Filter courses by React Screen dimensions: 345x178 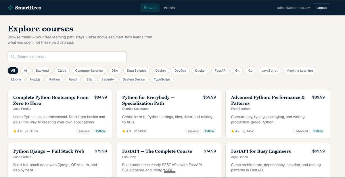click(73, 79)
